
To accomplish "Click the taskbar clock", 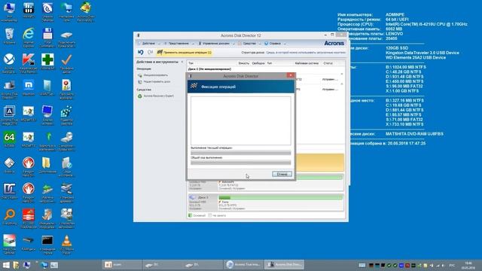I will tap(468, 265).
